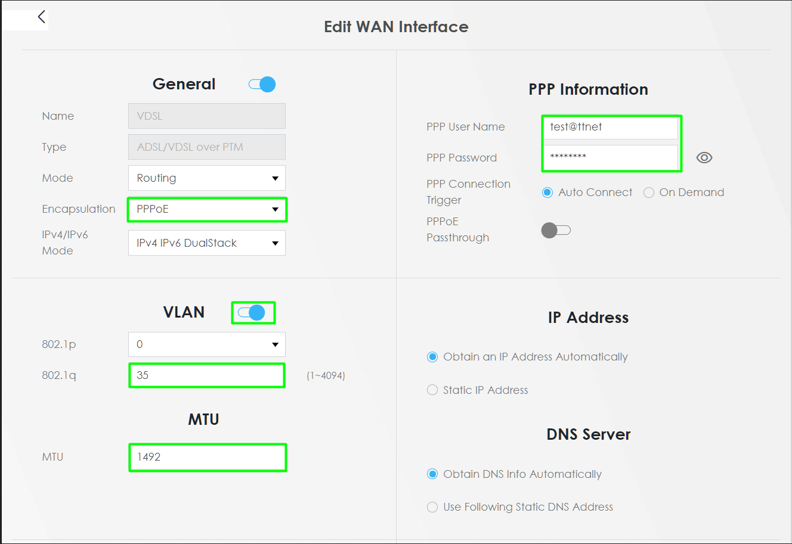Disable the VLAN toggle switch
This screenshot has height=544, width=792.
(x=251, y=313)
